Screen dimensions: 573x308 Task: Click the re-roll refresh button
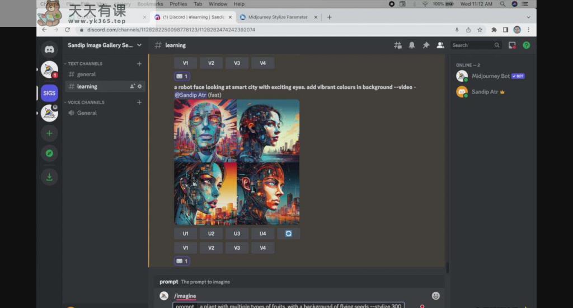point(288,234)
